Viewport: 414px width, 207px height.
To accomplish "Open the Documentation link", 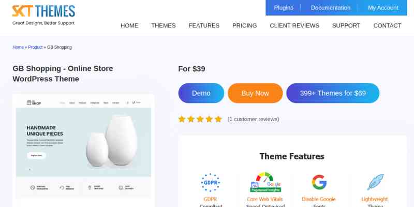I will tap(331, 8).
